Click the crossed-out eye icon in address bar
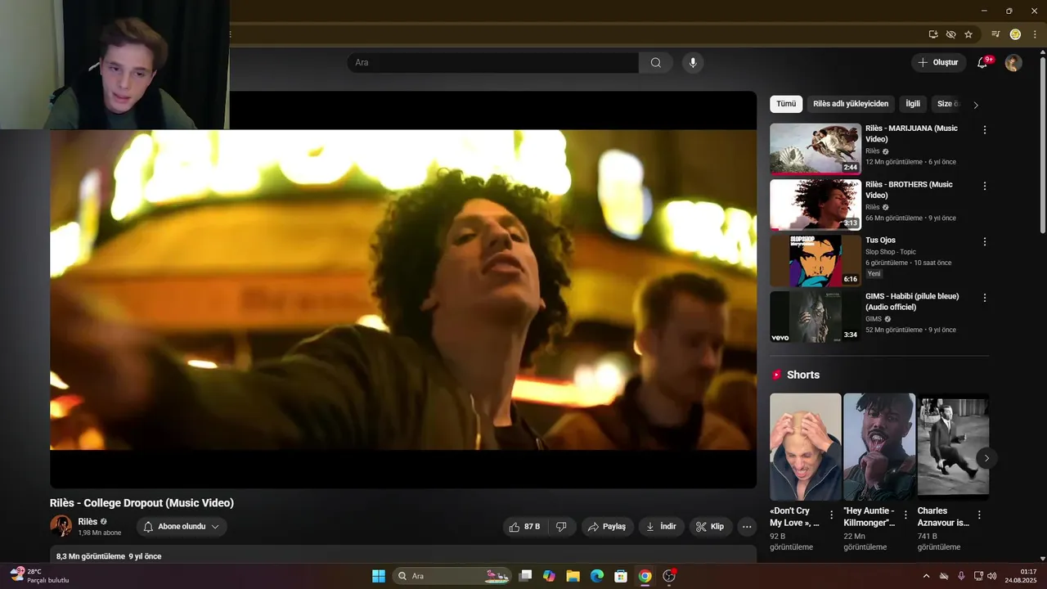Screen dimensions: 1047x589 click(950, 34)
